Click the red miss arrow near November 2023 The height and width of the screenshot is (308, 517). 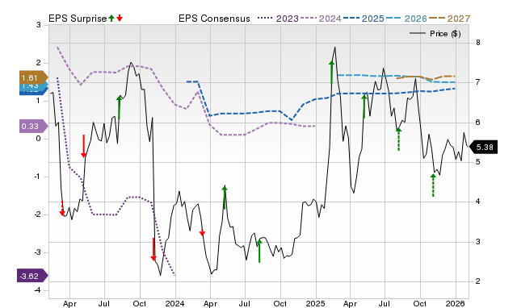pos(153,249)
